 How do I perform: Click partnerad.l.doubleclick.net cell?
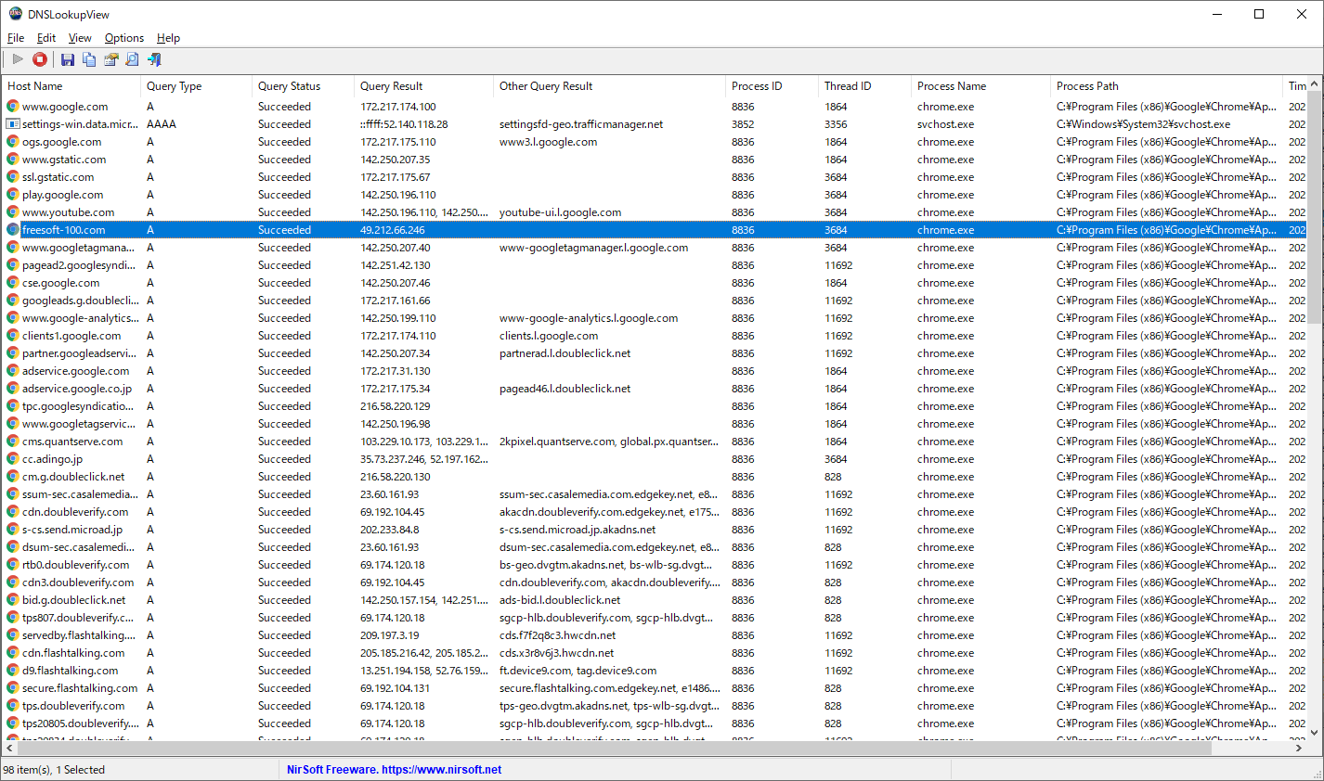[x=565, y=353]
